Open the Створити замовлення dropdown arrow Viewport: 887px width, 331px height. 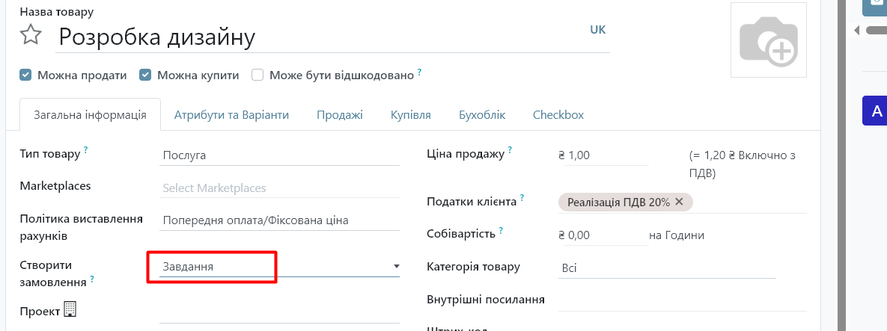click(x=396, y=267)
